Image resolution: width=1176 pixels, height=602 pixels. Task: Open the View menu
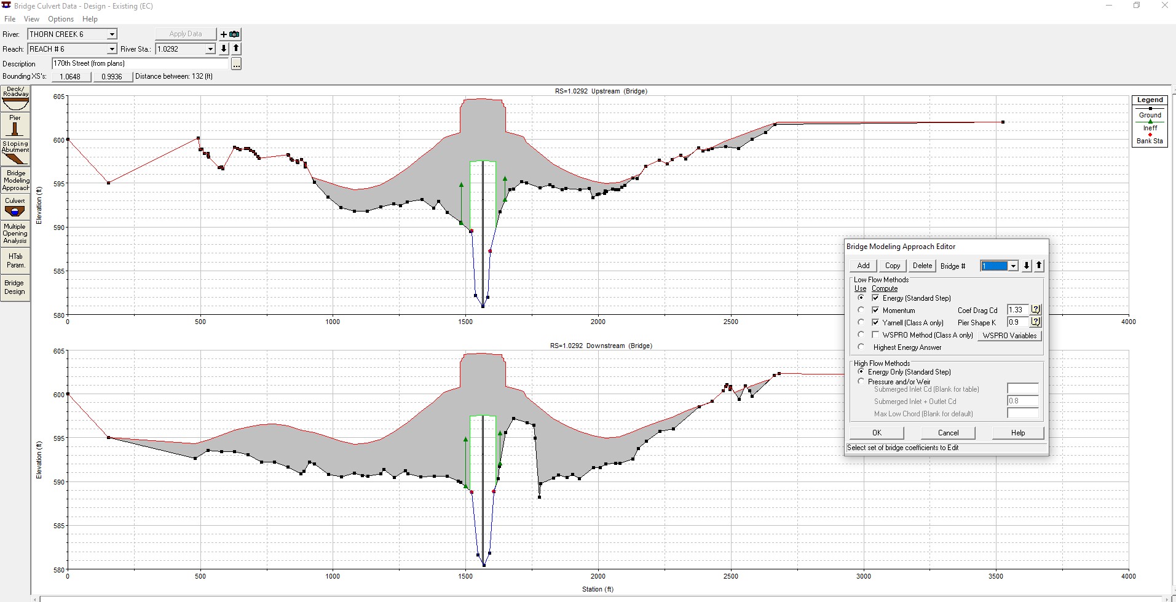click(31, 19)
